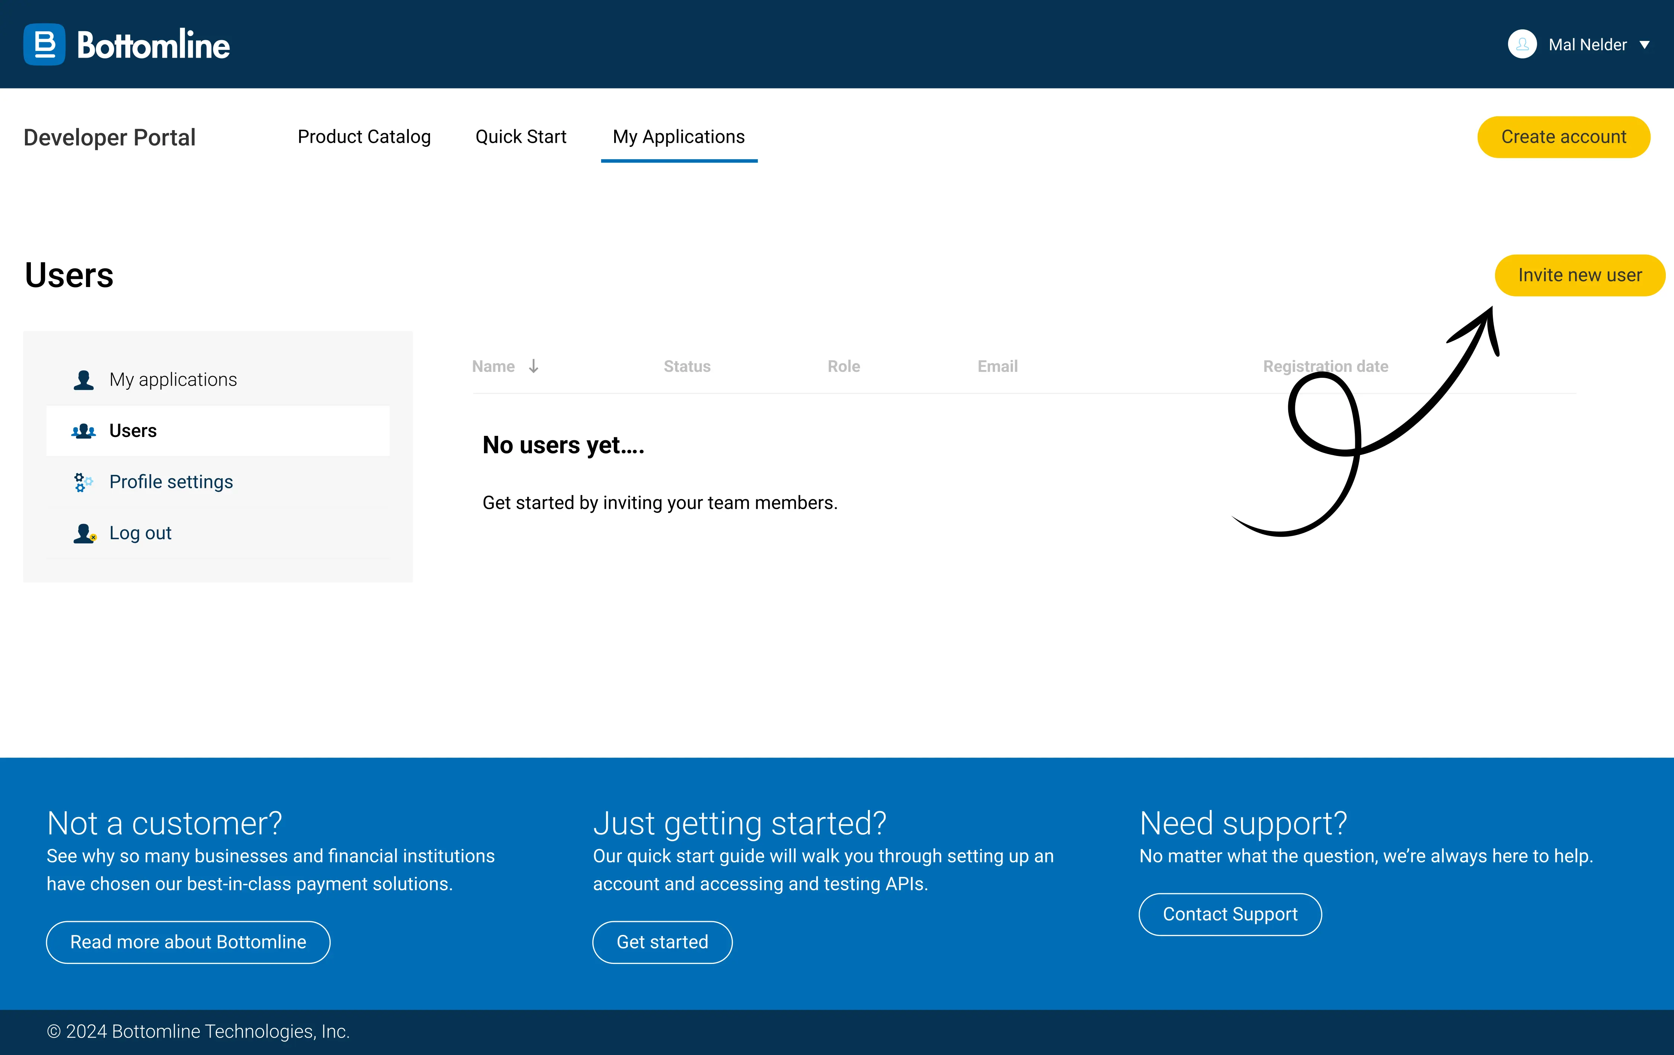This screenshot has height=1055, width=1674.
Task: Click the Invite new user button
Action: [1580, 275]
